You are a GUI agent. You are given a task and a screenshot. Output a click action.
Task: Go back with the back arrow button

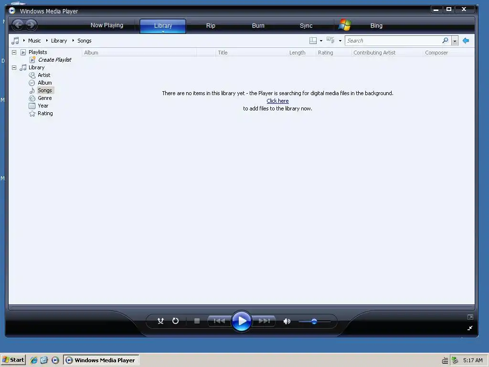pos(18,25)
